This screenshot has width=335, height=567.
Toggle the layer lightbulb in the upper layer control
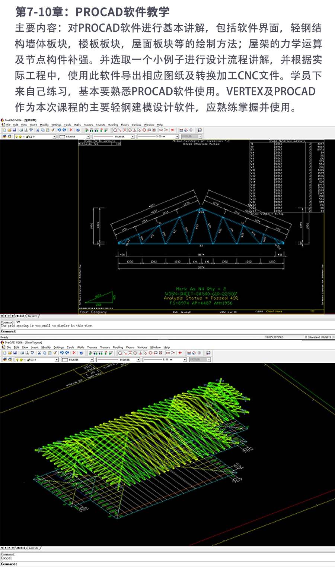[x=17, y=137]
